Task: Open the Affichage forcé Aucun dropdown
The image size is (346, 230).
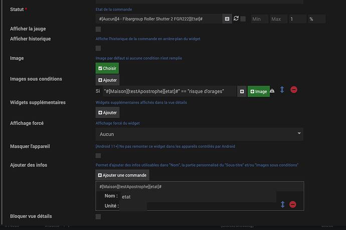Action: coord(200,134)
